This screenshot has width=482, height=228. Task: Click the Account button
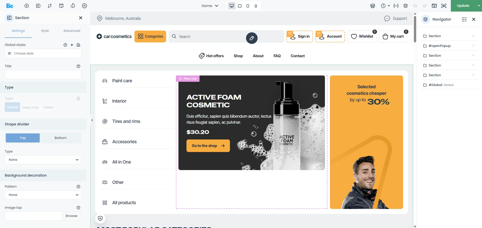(330, 36)
